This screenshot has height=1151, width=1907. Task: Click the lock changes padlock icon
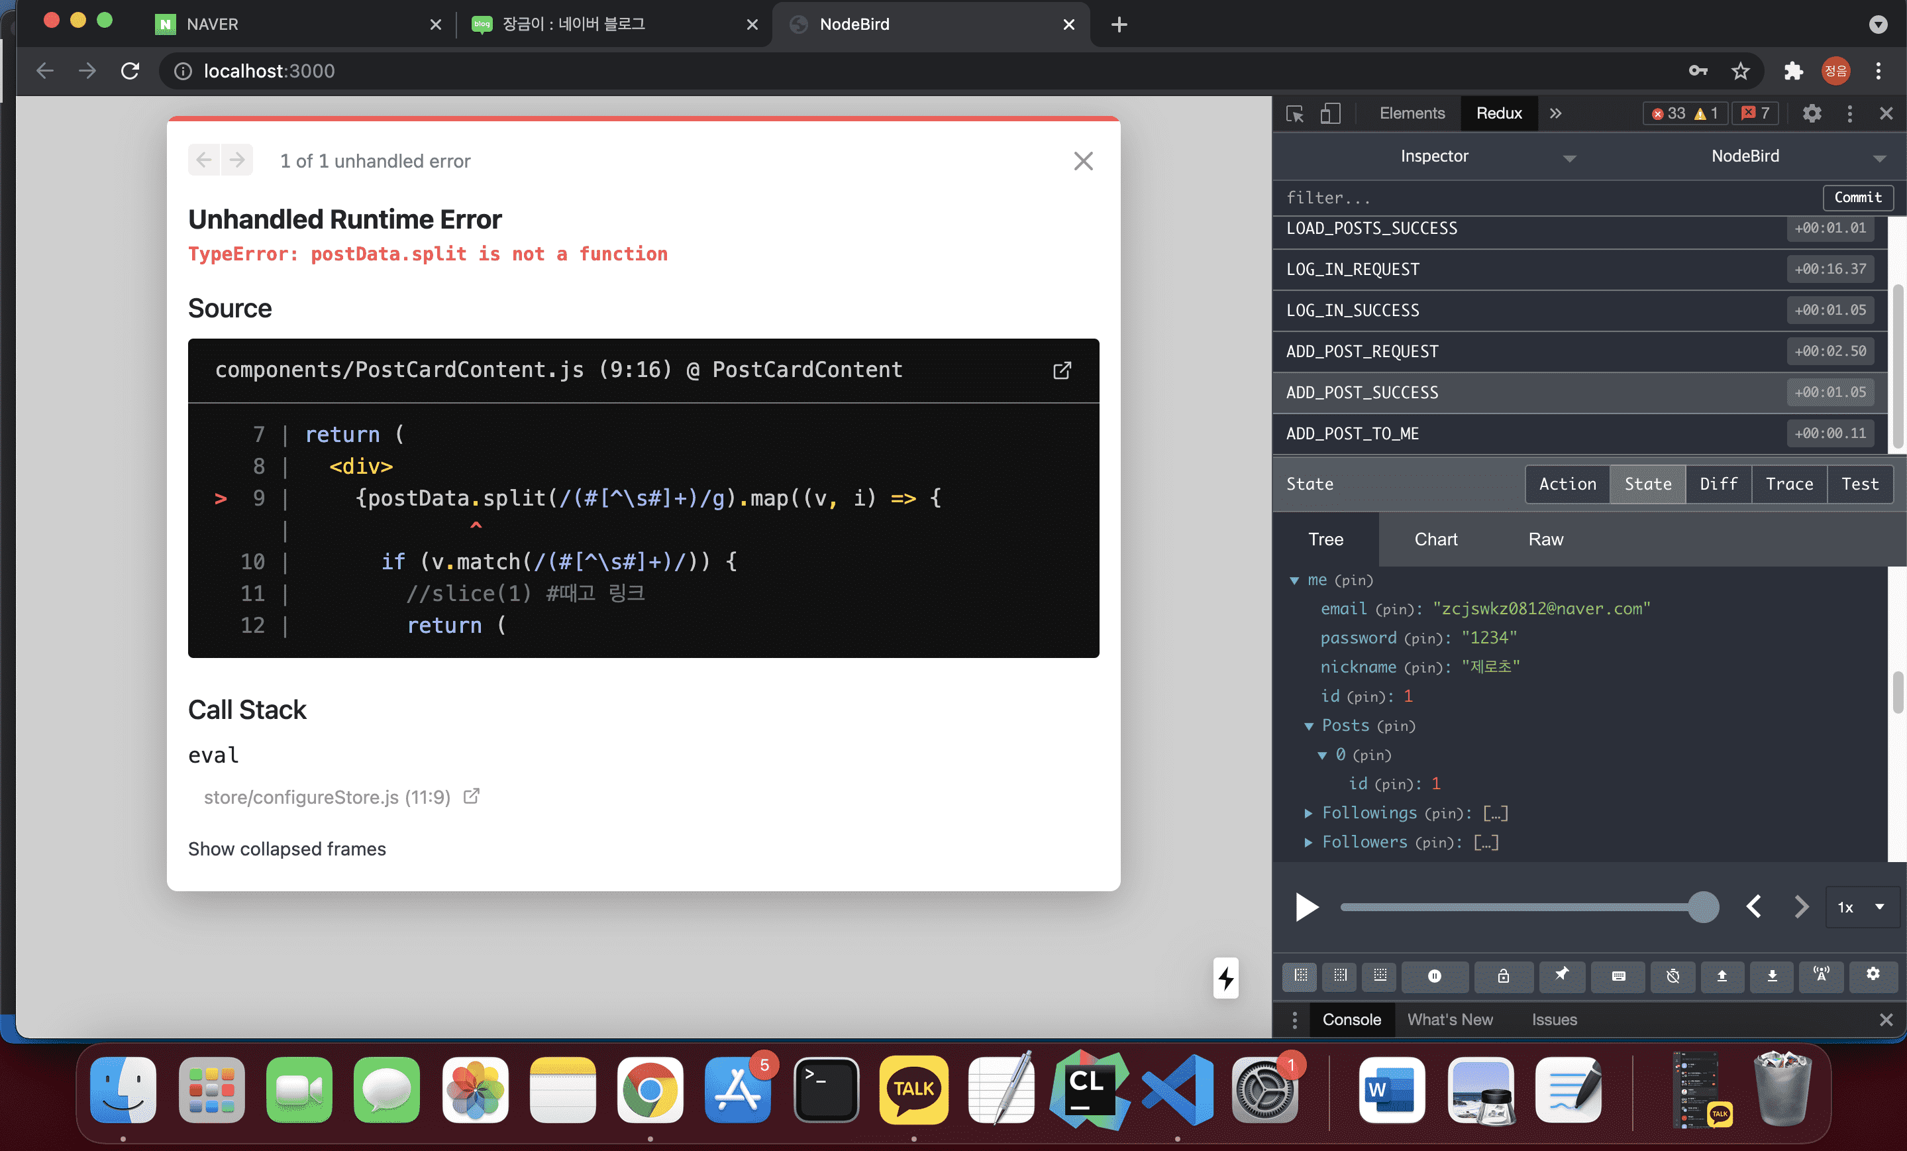point(1503,976)
